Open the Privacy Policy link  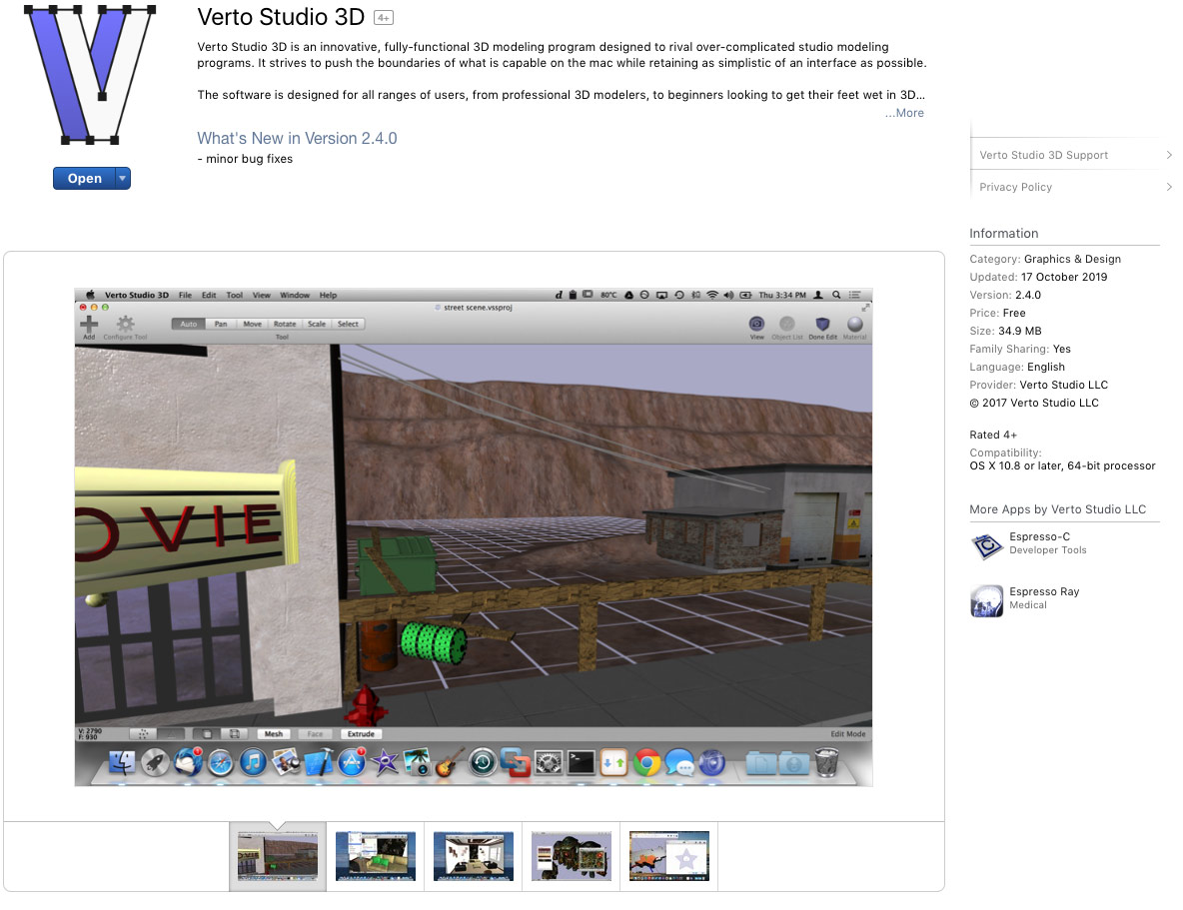tap(1015, 187)
